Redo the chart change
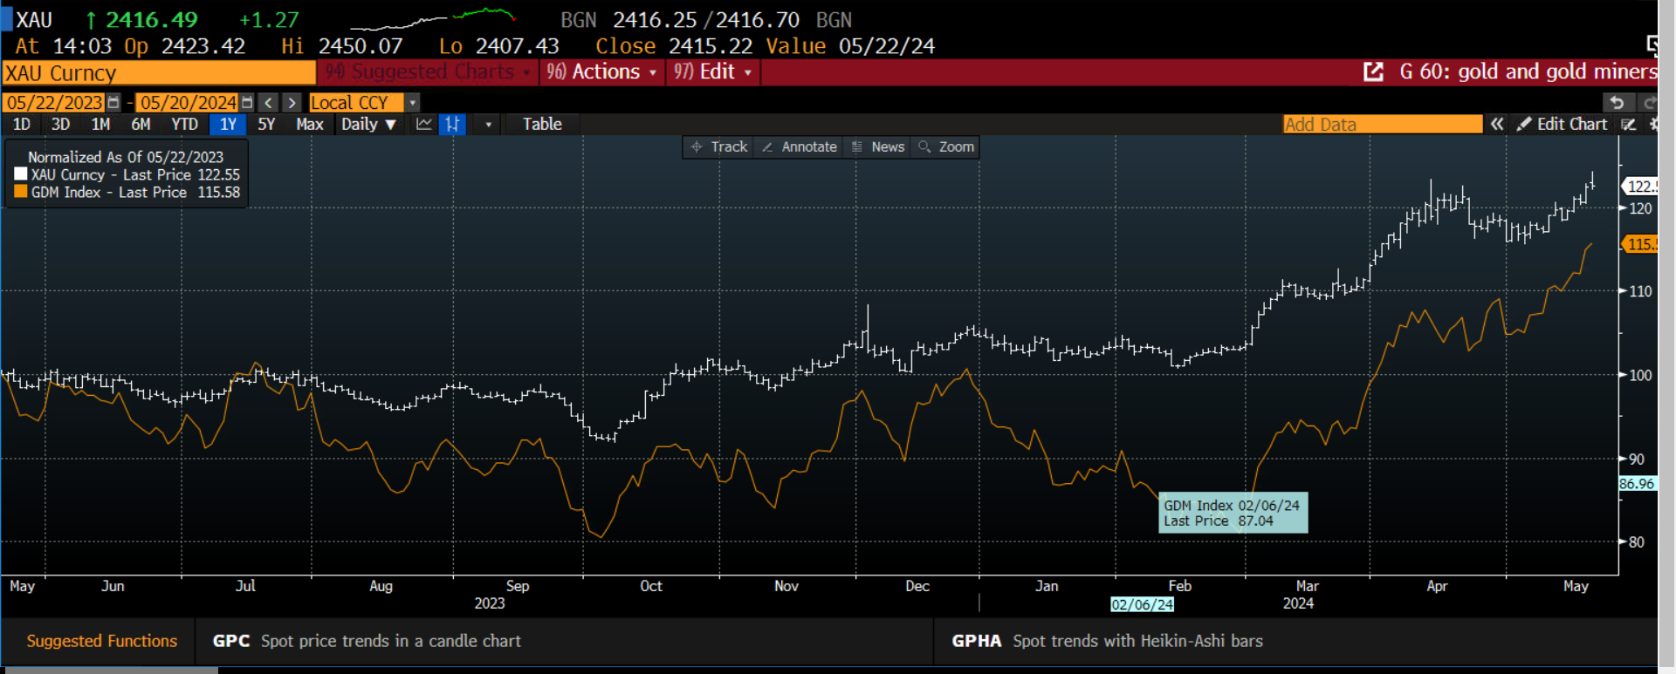Image resolution: width=1676 pixels, height=674 pixels. [x=1648, y=103]
